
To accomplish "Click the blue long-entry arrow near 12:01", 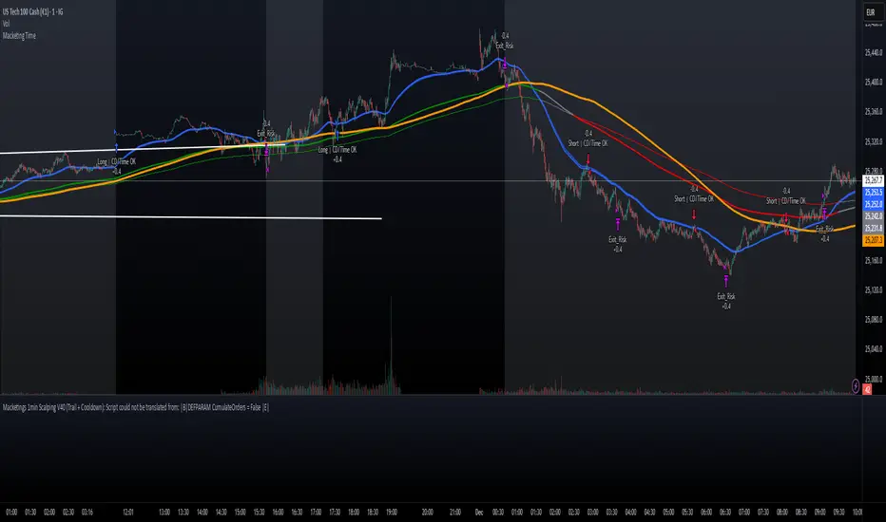I will tap(116, 148).
